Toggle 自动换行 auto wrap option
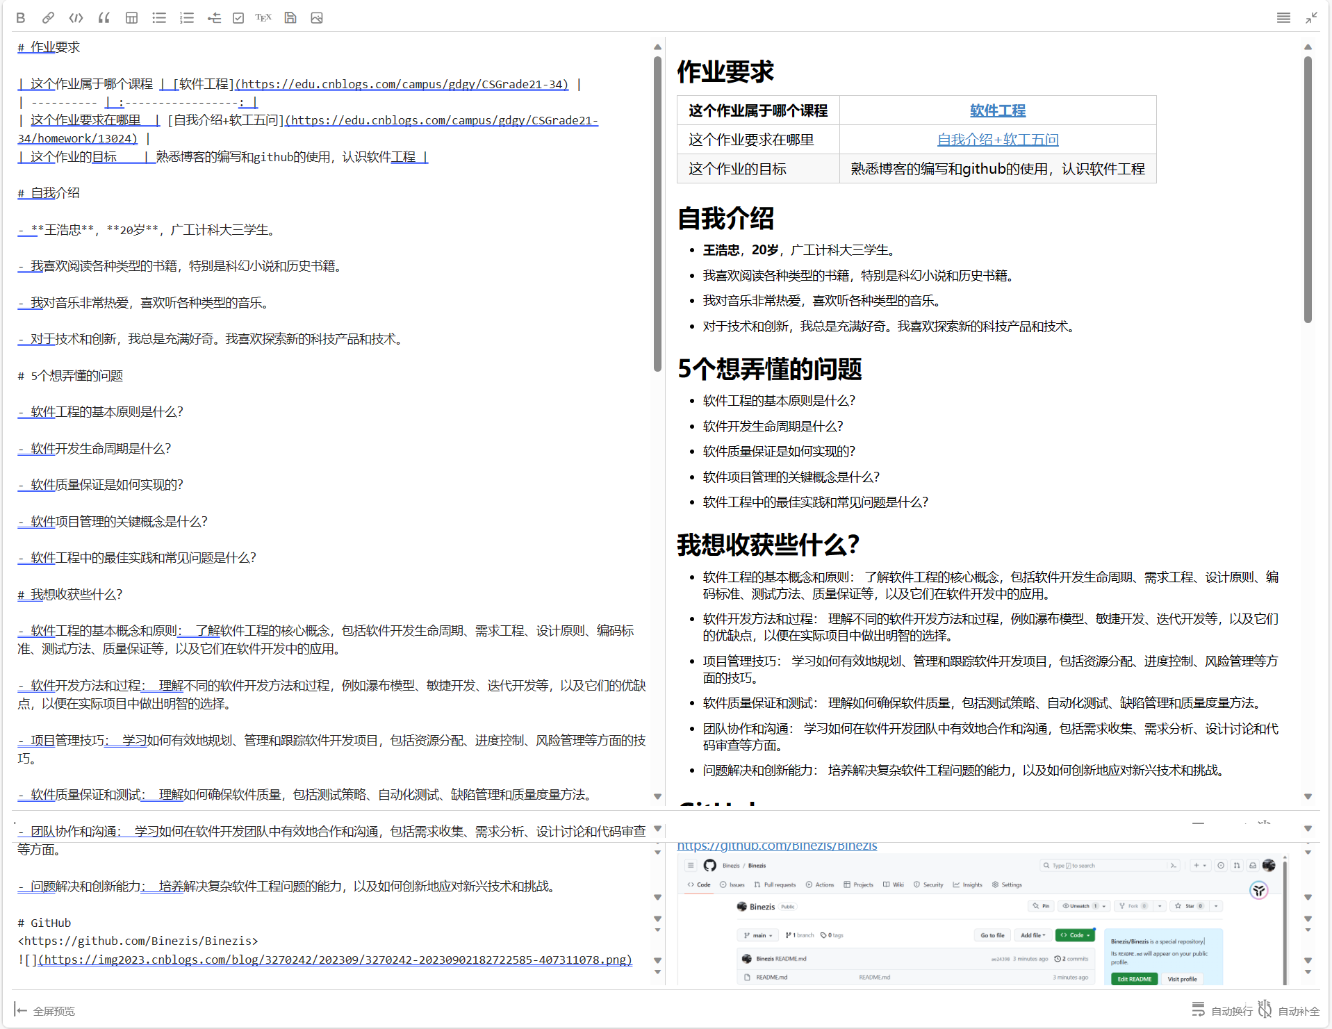Image resolution: width=1332 pixels, height=1029 pixels. (1231, 1011)
